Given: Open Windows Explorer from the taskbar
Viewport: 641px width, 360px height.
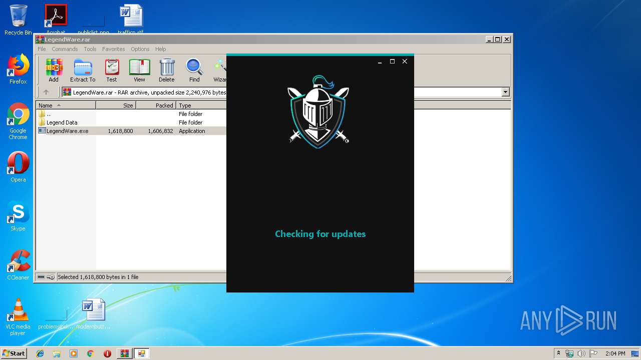Looking at the screenshot, I should 57,353.
